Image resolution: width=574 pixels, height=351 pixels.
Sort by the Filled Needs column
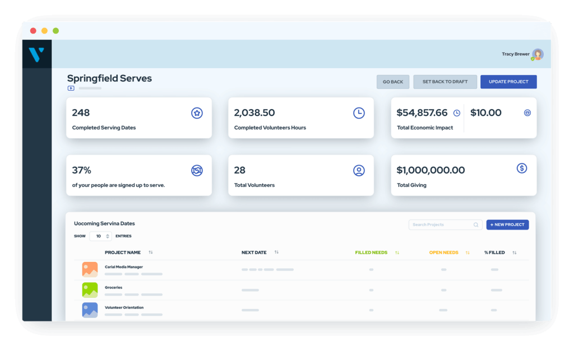[397, 252]
